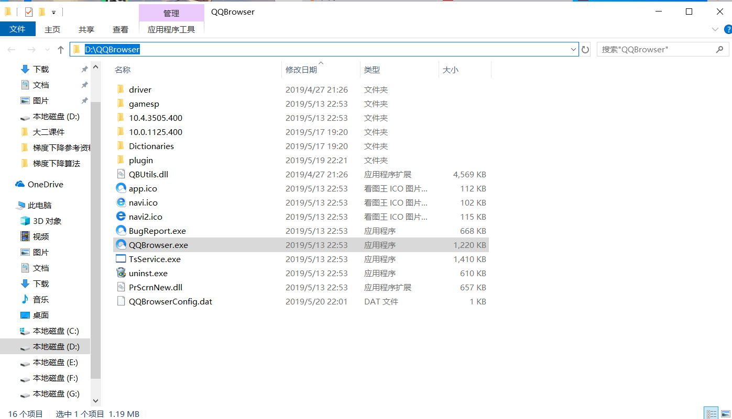The image size is (732, 419).
Task: Open pinned 下载 in quick access
Action: pos(41,69)
